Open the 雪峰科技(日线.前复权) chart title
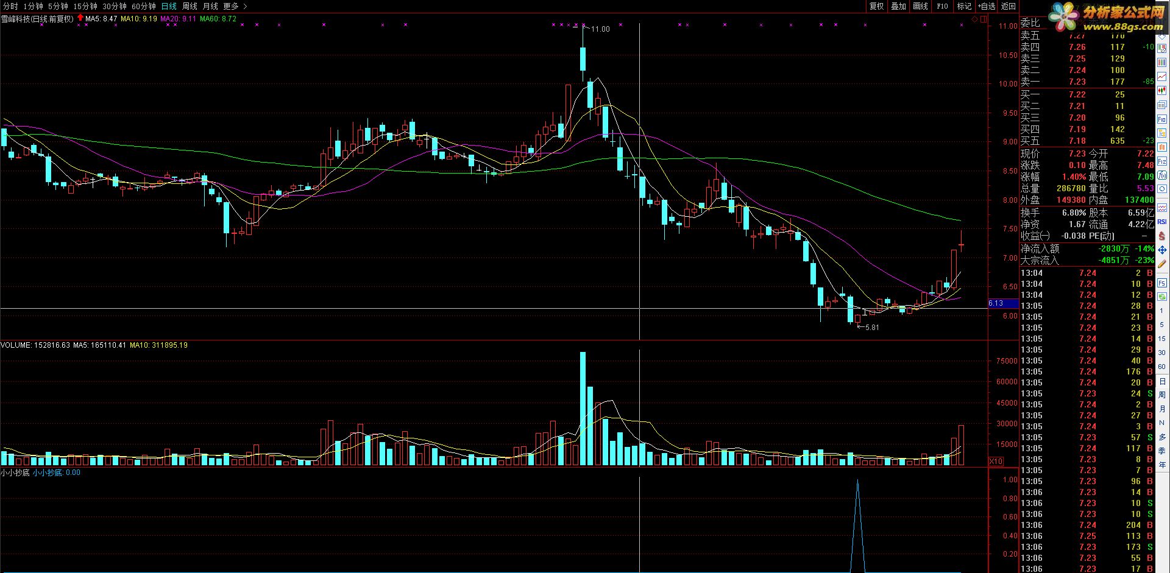 tap(37, 19)
